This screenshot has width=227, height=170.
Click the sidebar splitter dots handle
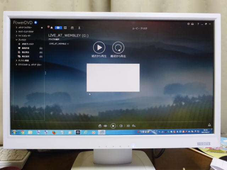[46, 73]
